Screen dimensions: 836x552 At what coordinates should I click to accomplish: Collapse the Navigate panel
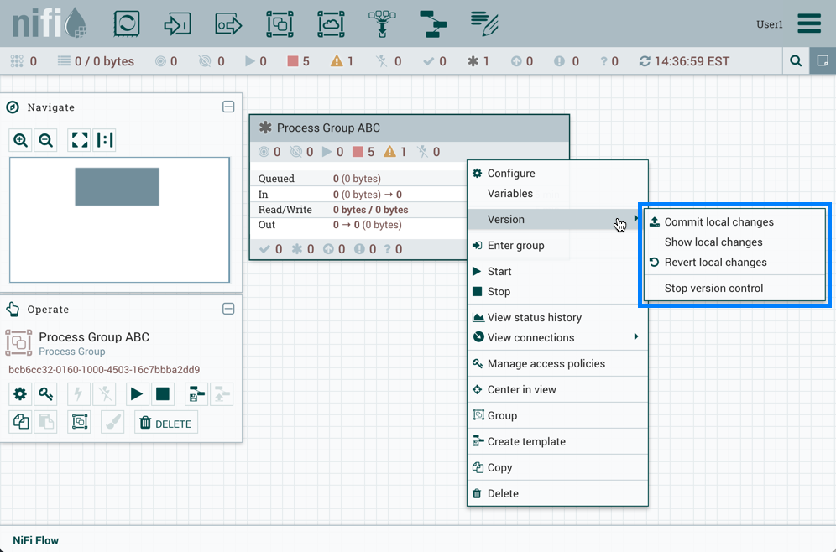228,107
